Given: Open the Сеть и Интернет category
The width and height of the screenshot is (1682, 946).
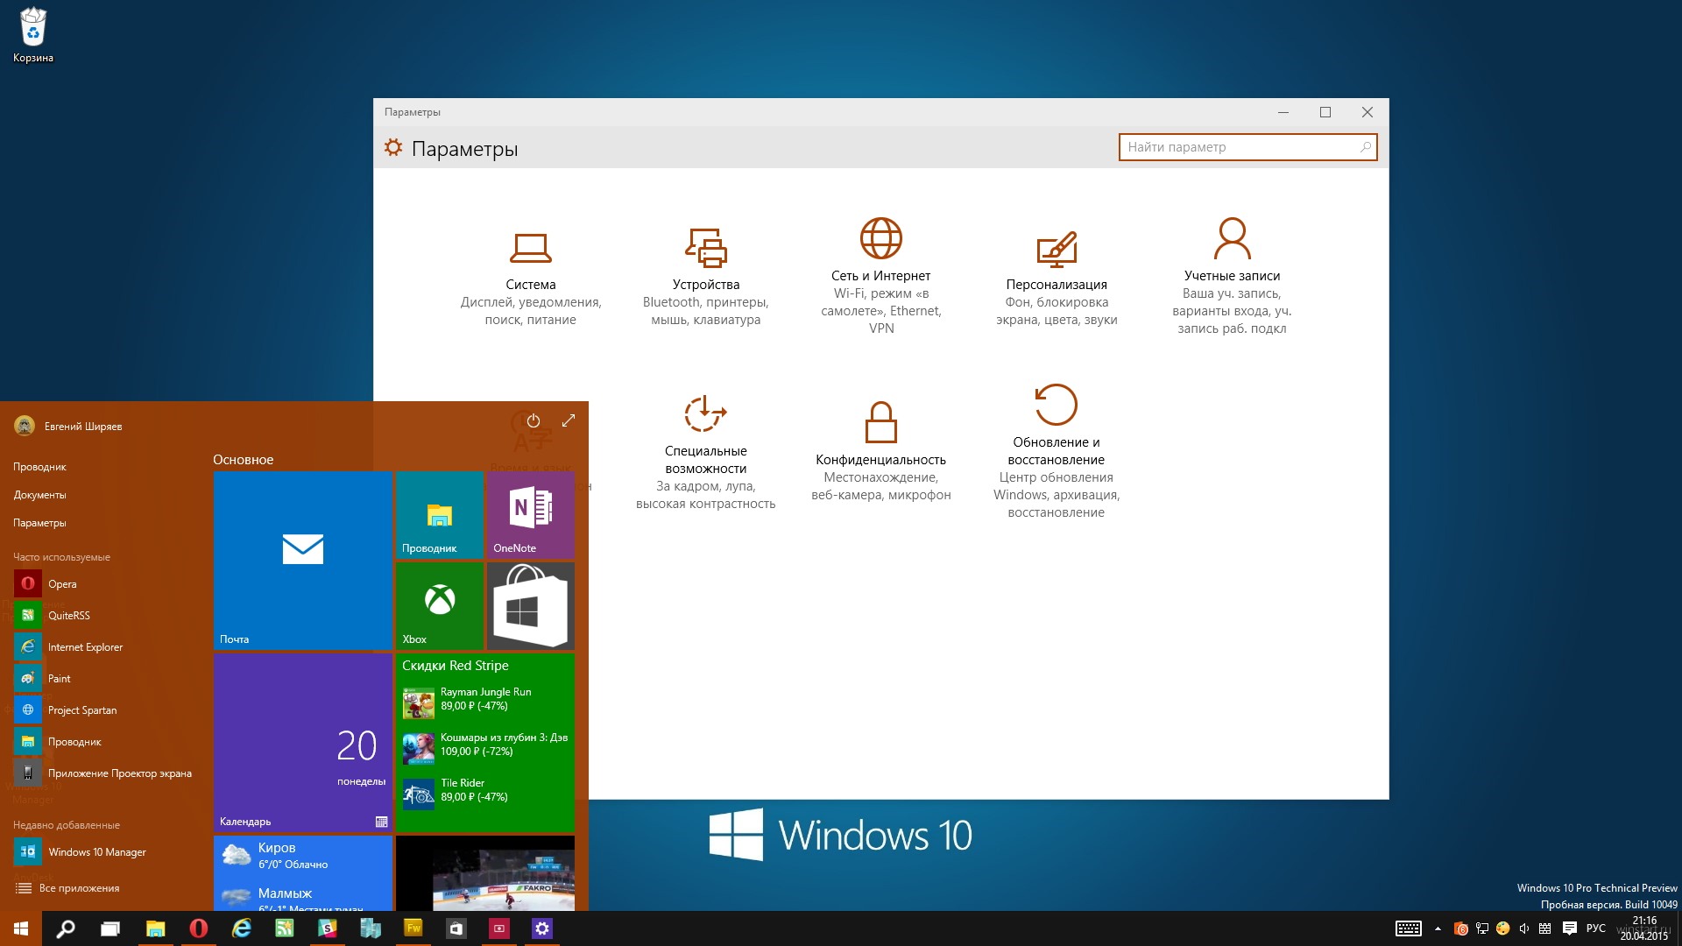Looking at the screenshot, I should click(880, 276).
